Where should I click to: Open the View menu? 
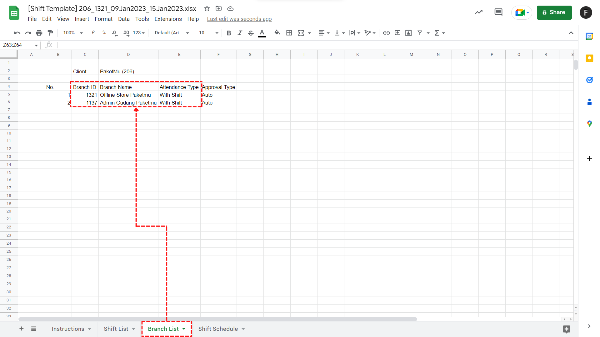point(63,19)
